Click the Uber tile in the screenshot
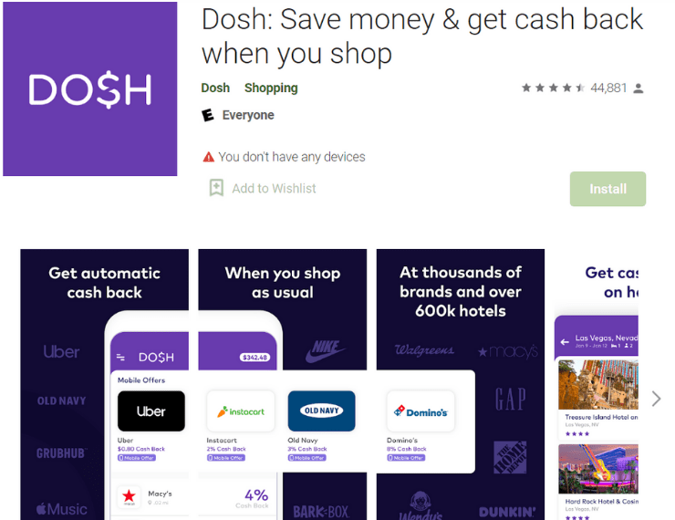The height and width of the screenshot is (520, 675). click(151, 411)
